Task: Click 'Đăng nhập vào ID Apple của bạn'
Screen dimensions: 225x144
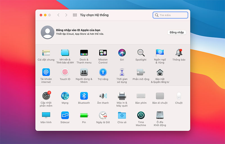Action: pos(78,30)
